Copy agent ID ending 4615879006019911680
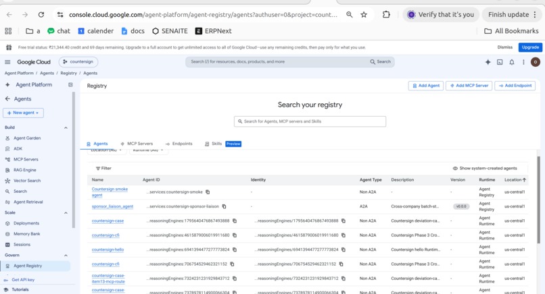The height and width of the screenshot is (294, 545). 234,235
